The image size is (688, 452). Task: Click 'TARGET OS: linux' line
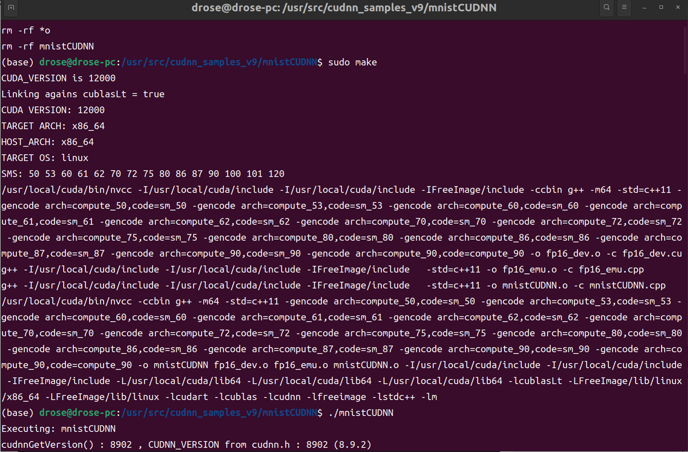(x=45, y=158)
